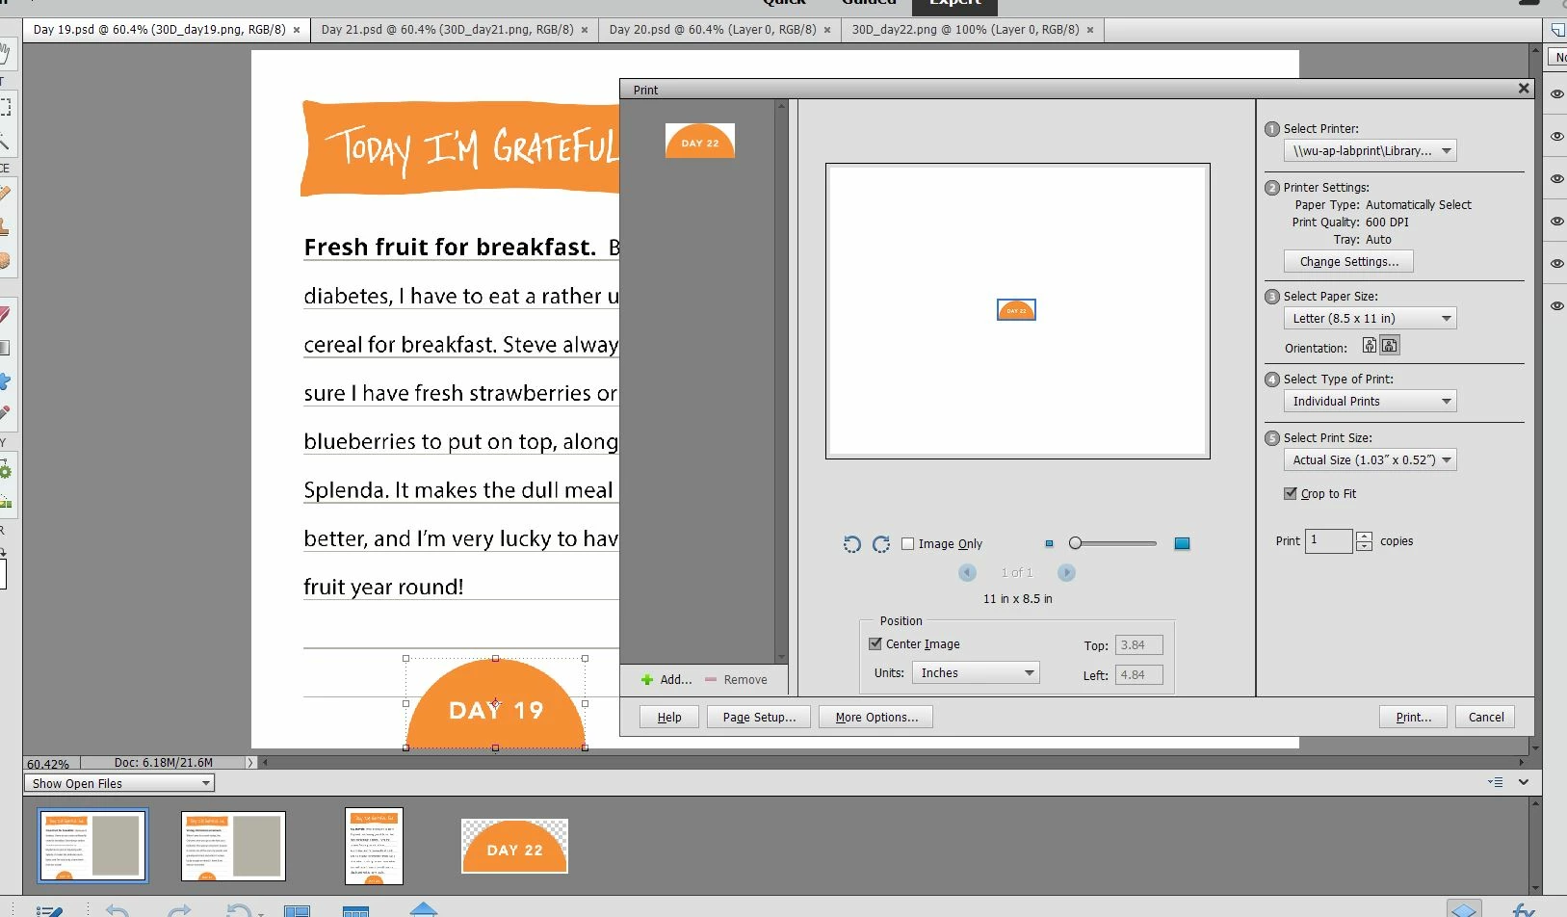The height and width of the screenshot is (917, 1567).
Task: Select DAY 22 thumbnail in photo bin
Action: tap(515, 846)
